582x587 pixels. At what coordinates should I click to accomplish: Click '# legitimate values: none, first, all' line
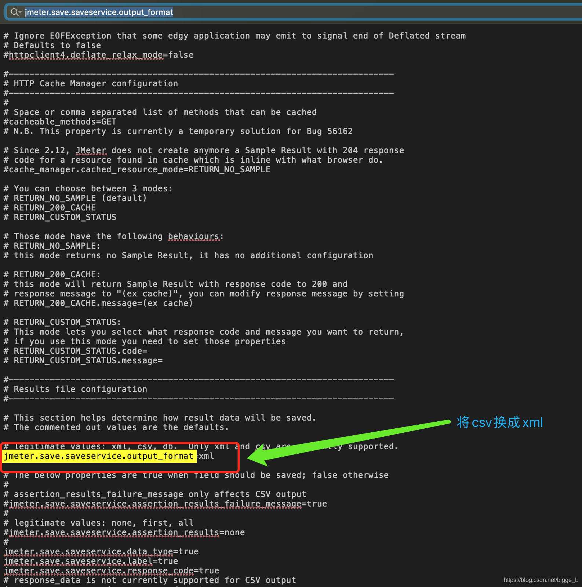point(98,523)
